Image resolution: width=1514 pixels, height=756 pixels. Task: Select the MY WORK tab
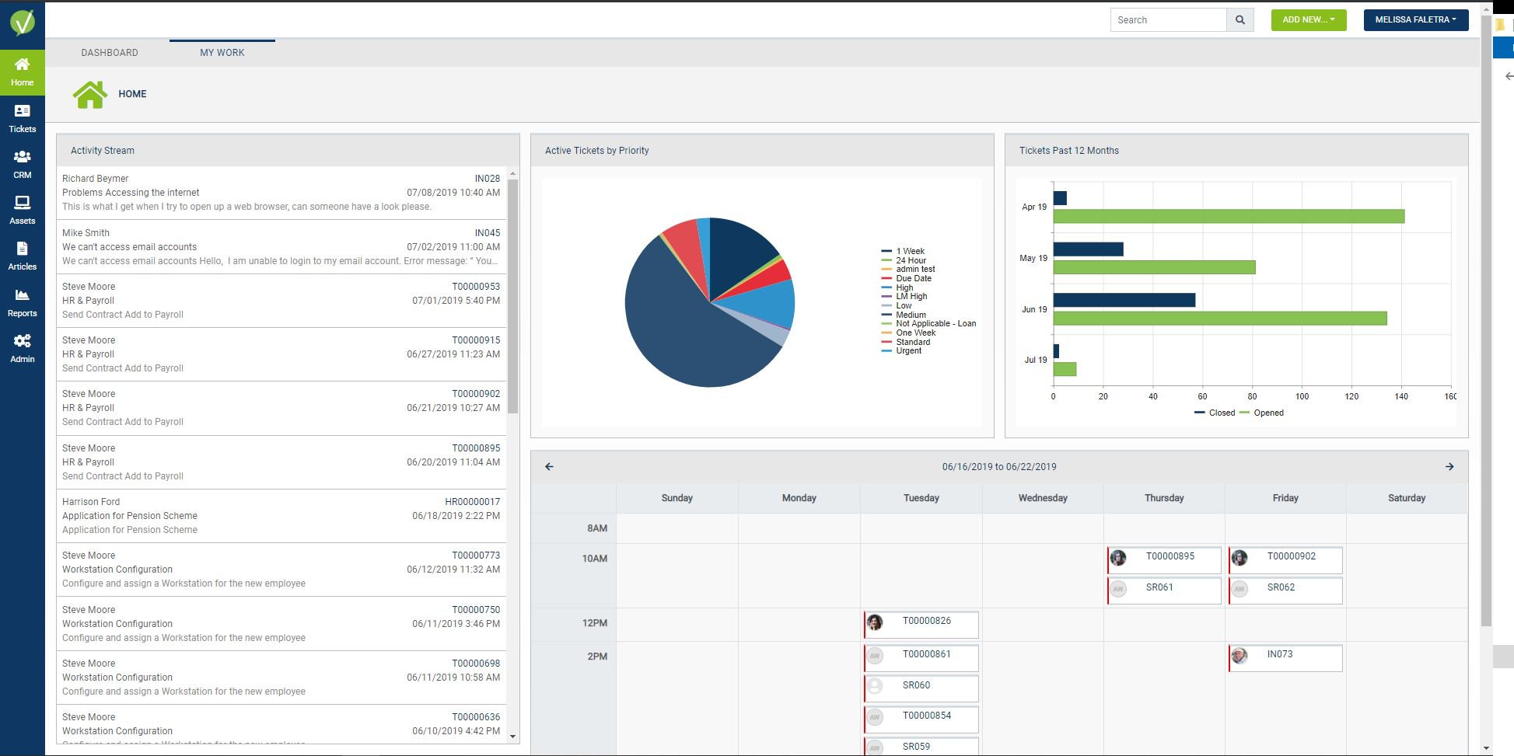[x=222, y=53]
